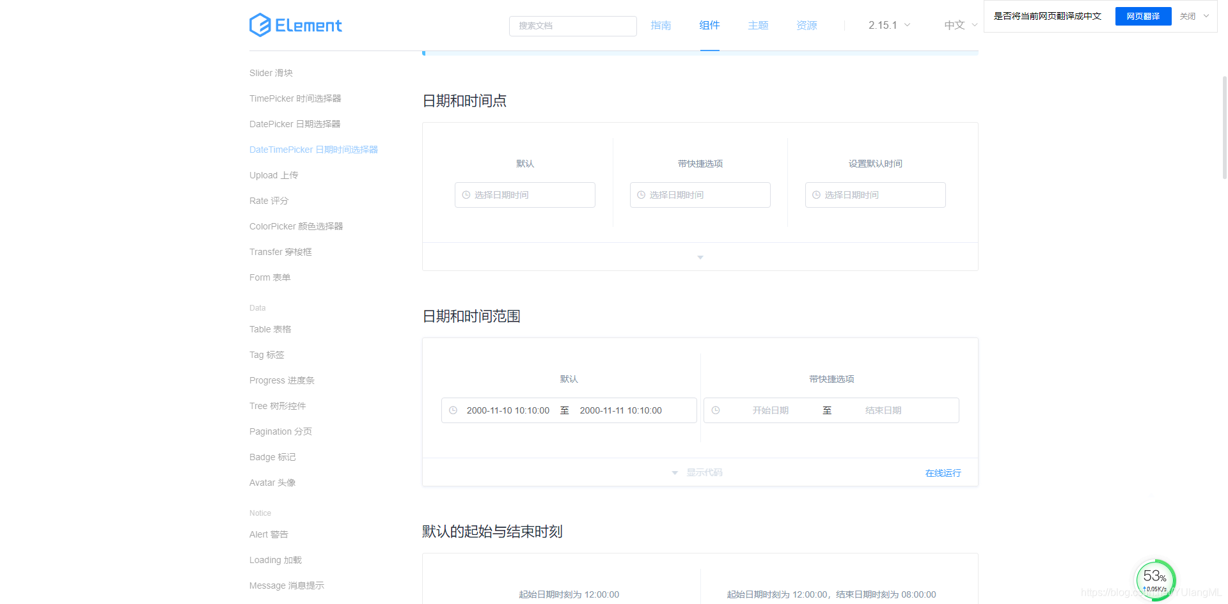Open Tag 标签 in sidebar
This screenshot has height=604, width=1228.
click(267, 355)
